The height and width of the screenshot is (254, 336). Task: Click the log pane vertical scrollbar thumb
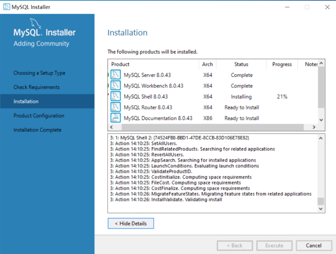pyautogui.click(x=321, y=201)
